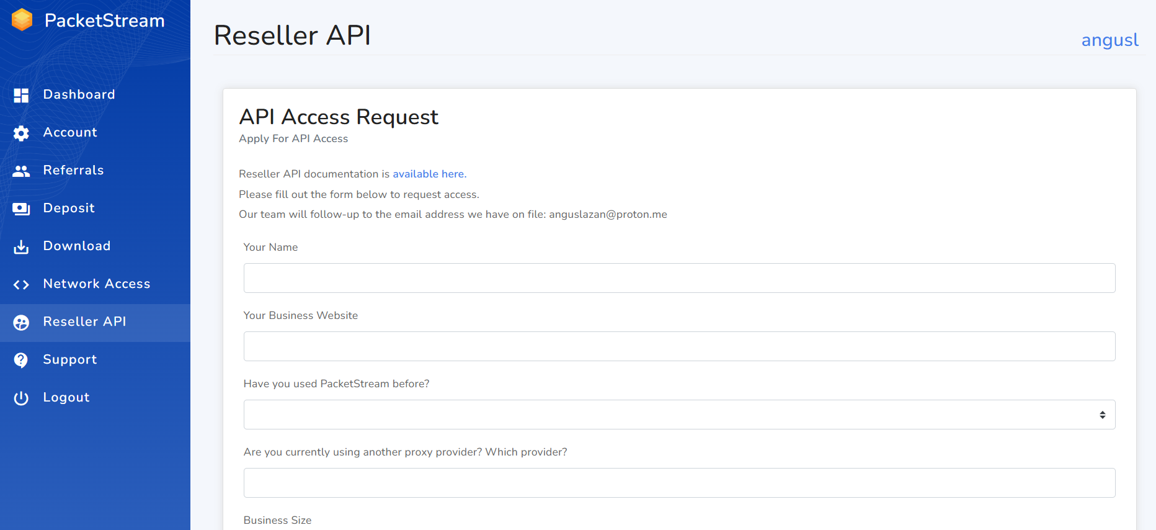The width and height of the screenshot is (1156, 530).
Task: Go to the Account page
Action: click(x=95, y=132)
